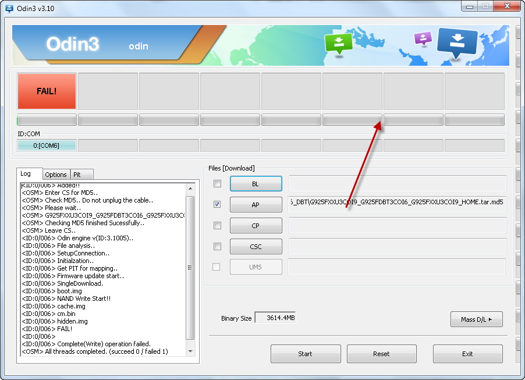The height and width of the screenshot is (380, 525).
Task: Click the green download bubble icon in banner
Action: coord(339,44)
